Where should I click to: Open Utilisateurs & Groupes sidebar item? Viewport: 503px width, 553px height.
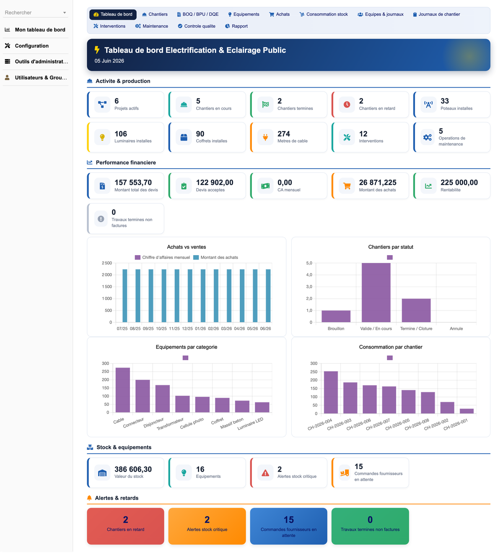tap(36, 78)
